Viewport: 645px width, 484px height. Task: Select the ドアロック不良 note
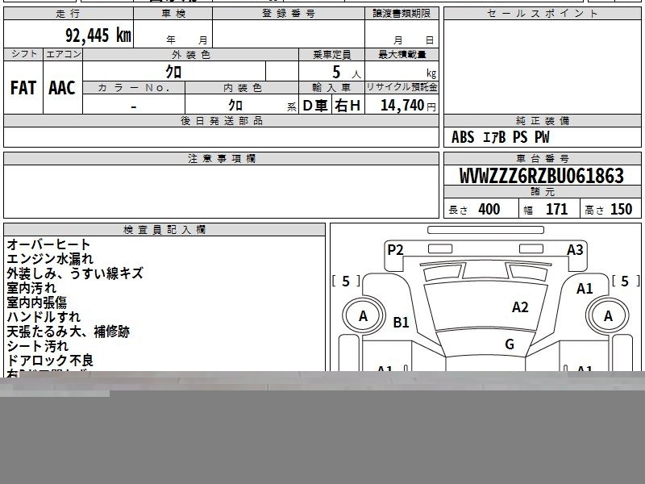coord(50,361)
